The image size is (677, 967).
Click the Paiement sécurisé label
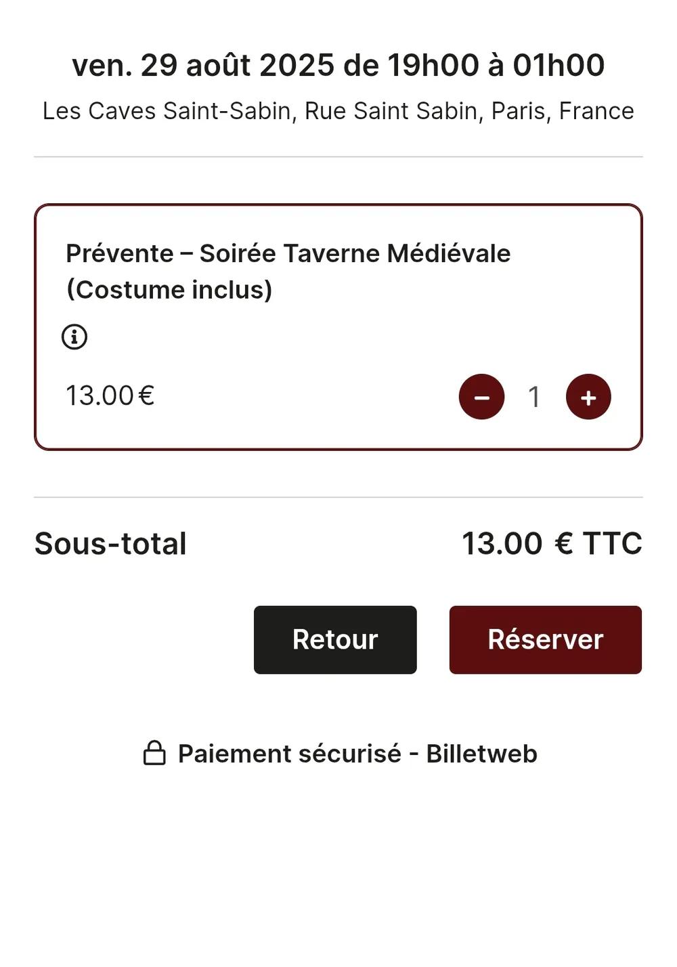tap(289, 754)
